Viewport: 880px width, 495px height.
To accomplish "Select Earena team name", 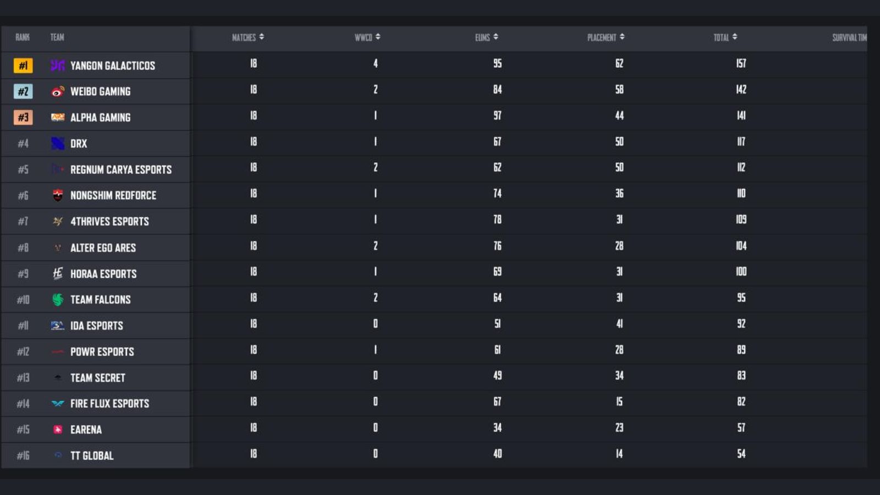I will (x=86, y=430).
